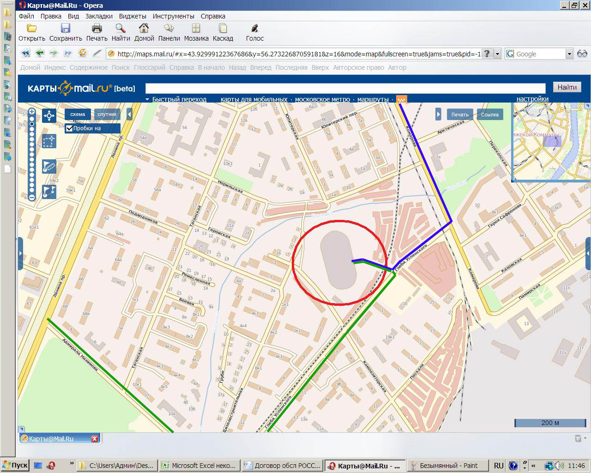Screen dimensions: 591x473
Task: Arrange windows with the Каскад icon
Action: click(223, 28)
